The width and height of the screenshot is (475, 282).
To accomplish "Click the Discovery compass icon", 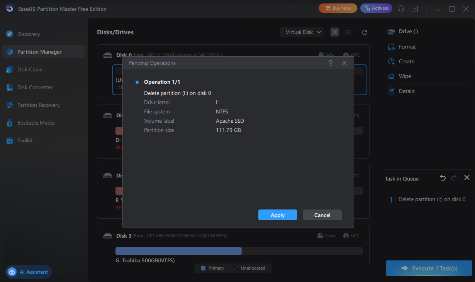I will [x=10, y=34].
